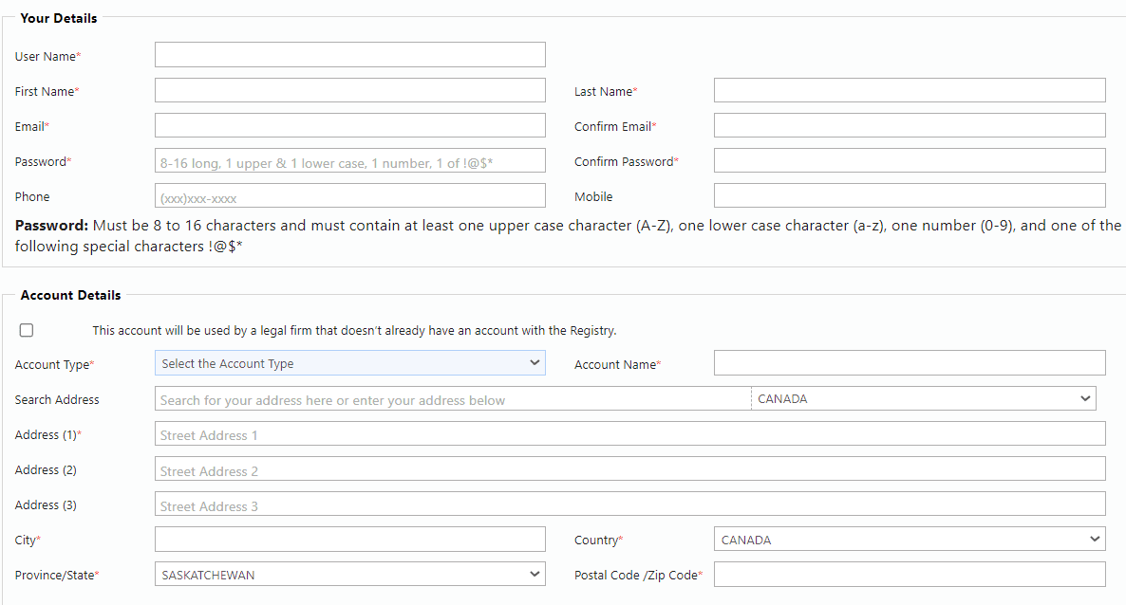Click into the Last Name field
Screen dimensions: 1126x605
[x=910, y=90]
